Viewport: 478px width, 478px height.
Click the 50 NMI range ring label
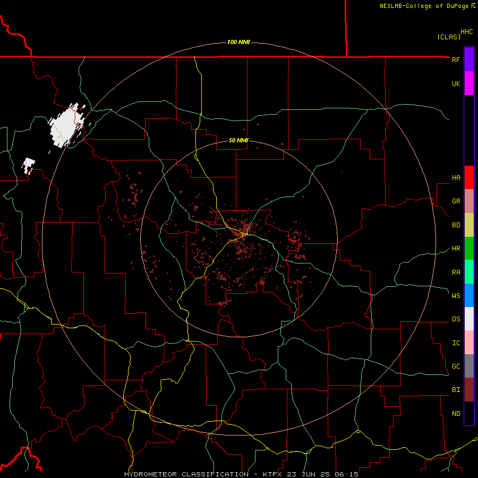tap(238, 140)
